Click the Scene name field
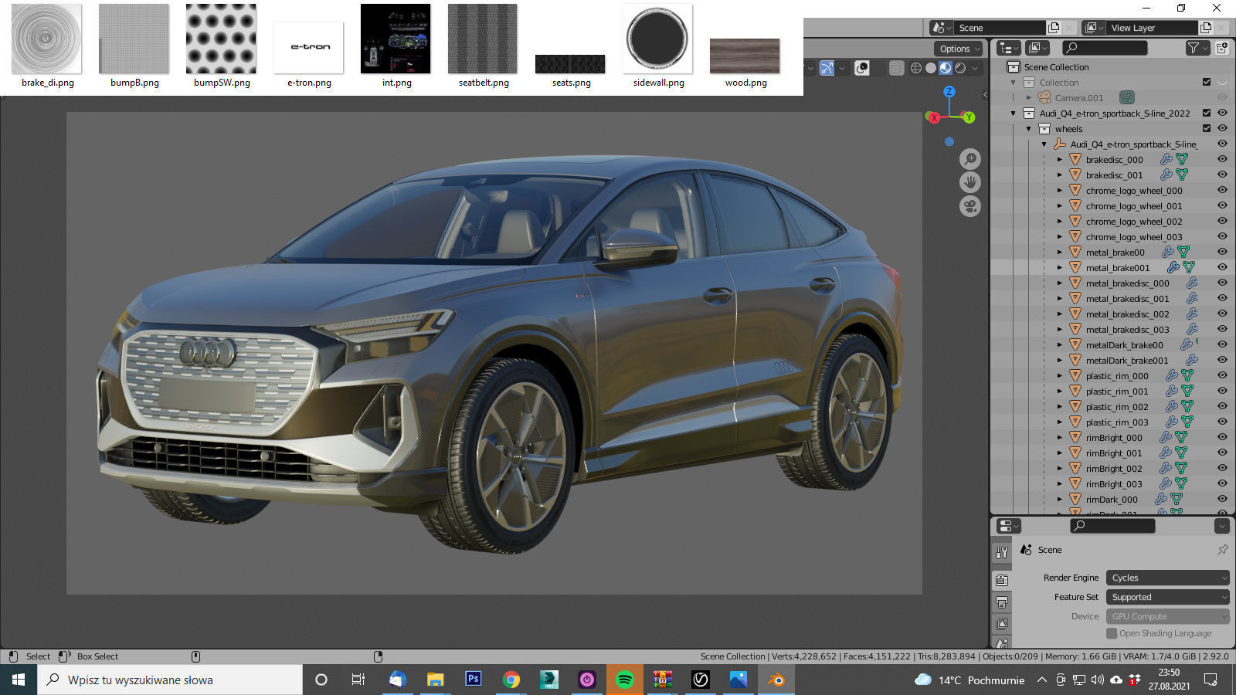 1000,28
